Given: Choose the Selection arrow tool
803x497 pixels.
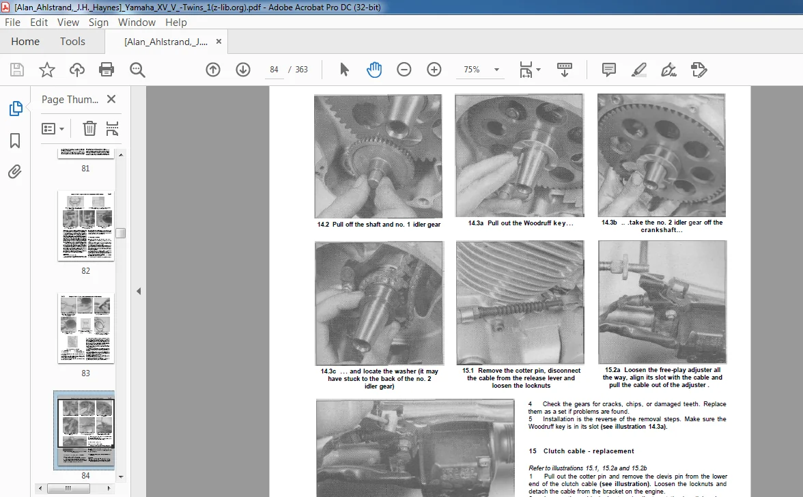Looking at the screenshot, I should pos(344,70).
